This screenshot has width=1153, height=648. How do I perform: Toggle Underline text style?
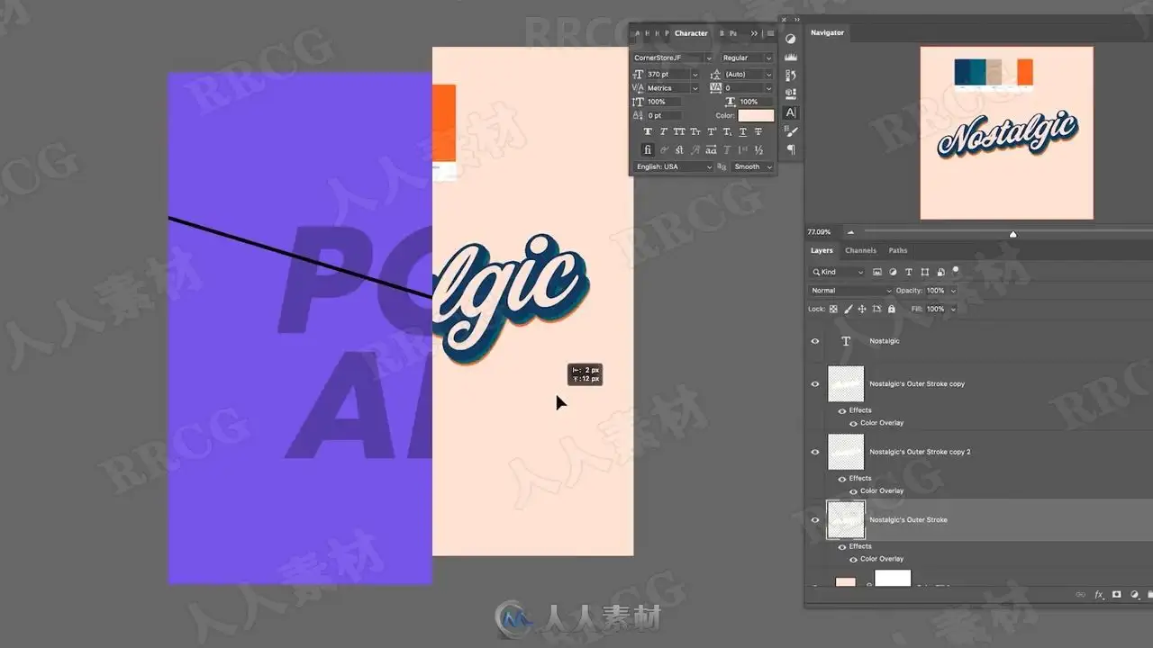tap(742, 131)
